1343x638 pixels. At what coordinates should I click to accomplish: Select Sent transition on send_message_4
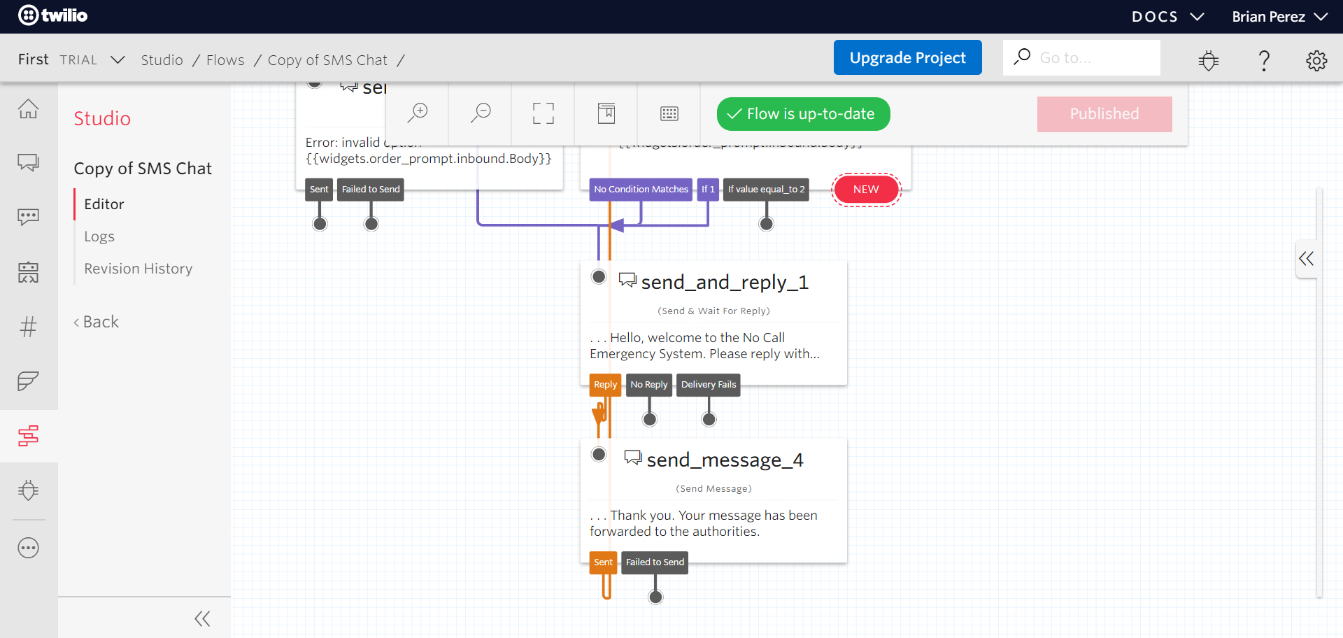(603, 562)
